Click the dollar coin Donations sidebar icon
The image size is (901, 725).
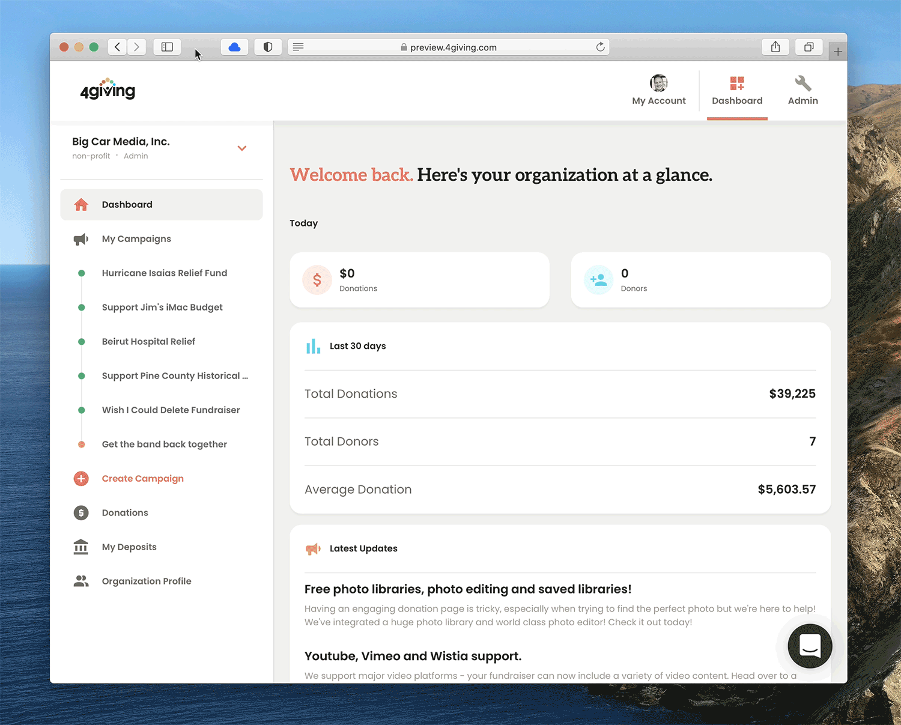tap(81, 513)
